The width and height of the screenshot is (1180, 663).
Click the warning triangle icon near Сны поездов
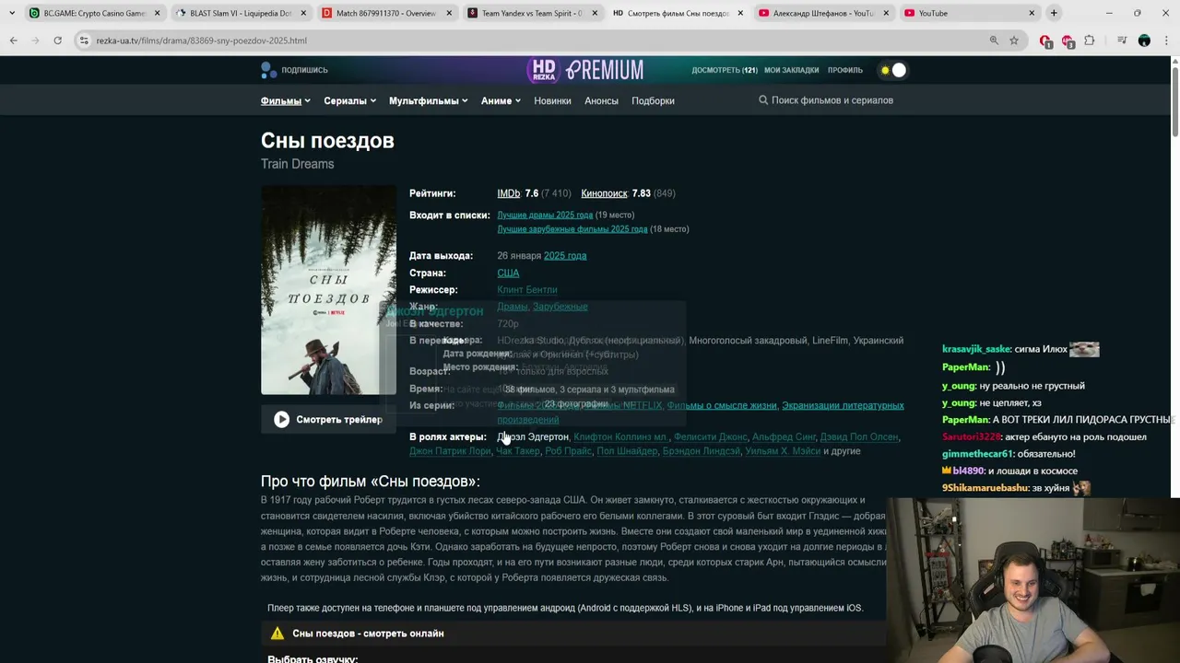pyautogui.click(x=277, y=634)
